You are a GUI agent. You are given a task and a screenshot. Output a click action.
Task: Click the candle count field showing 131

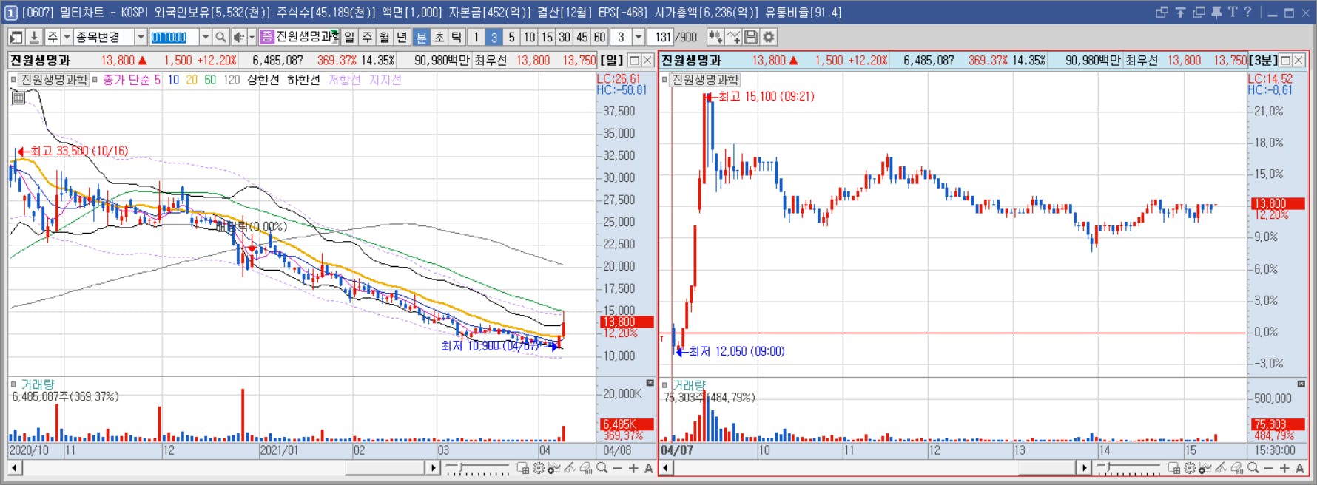pyautogui.click(x=662, y=37)
